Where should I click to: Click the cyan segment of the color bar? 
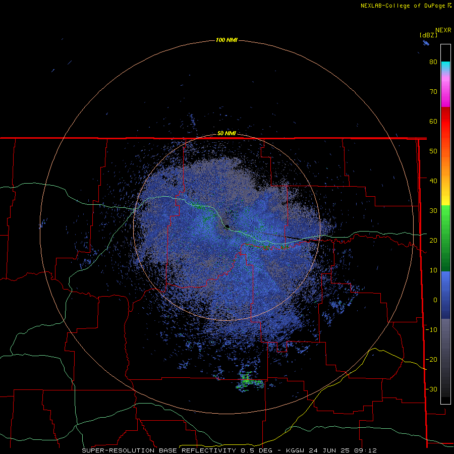coord(445,65)
